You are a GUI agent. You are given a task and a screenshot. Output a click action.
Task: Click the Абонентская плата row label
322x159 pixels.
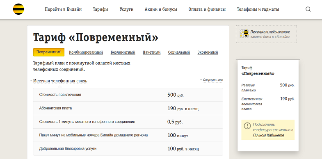(x=55, y=108)
